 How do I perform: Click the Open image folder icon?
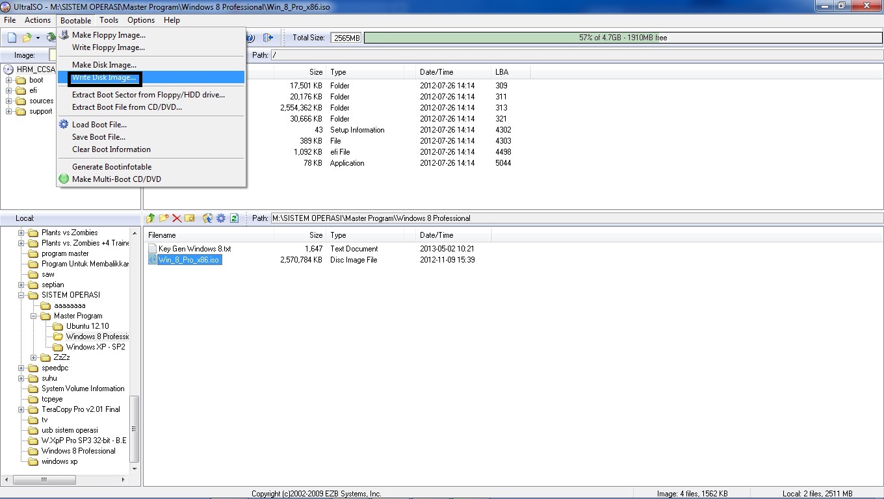click(27, 38)
